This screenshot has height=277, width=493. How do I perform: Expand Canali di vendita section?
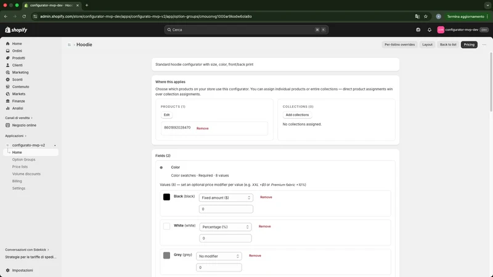click(18, 118)
